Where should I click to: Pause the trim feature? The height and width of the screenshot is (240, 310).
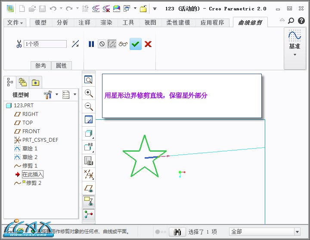[x=91, y=44]
